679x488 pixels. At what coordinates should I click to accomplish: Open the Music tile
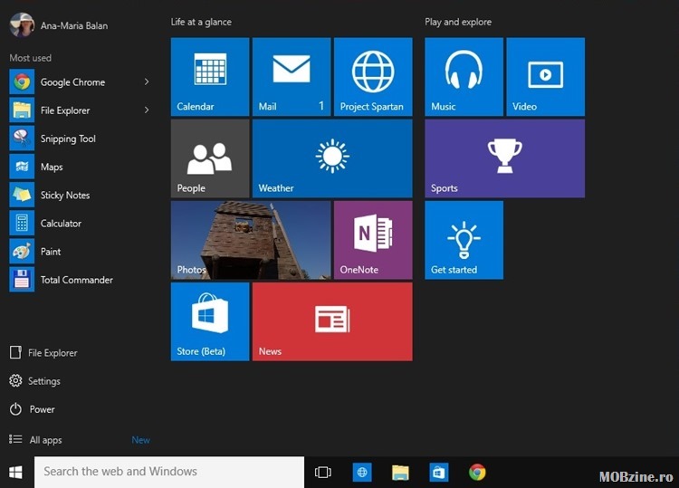[x=464, y=77]
